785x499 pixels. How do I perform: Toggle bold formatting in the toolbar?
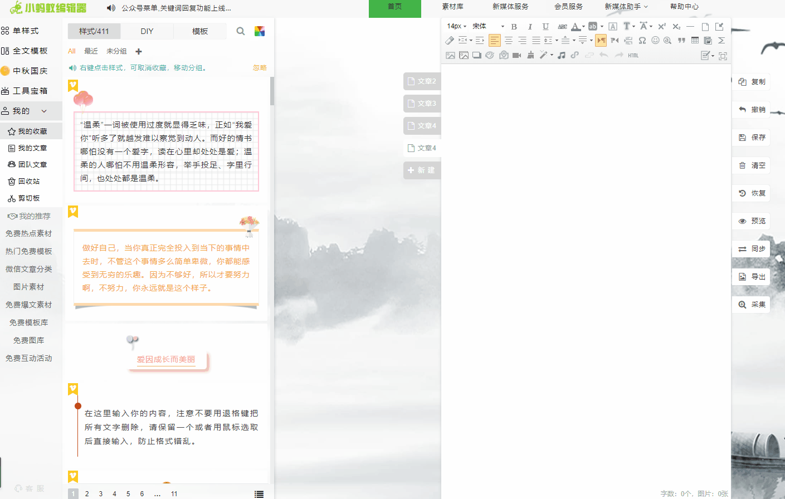514,26
